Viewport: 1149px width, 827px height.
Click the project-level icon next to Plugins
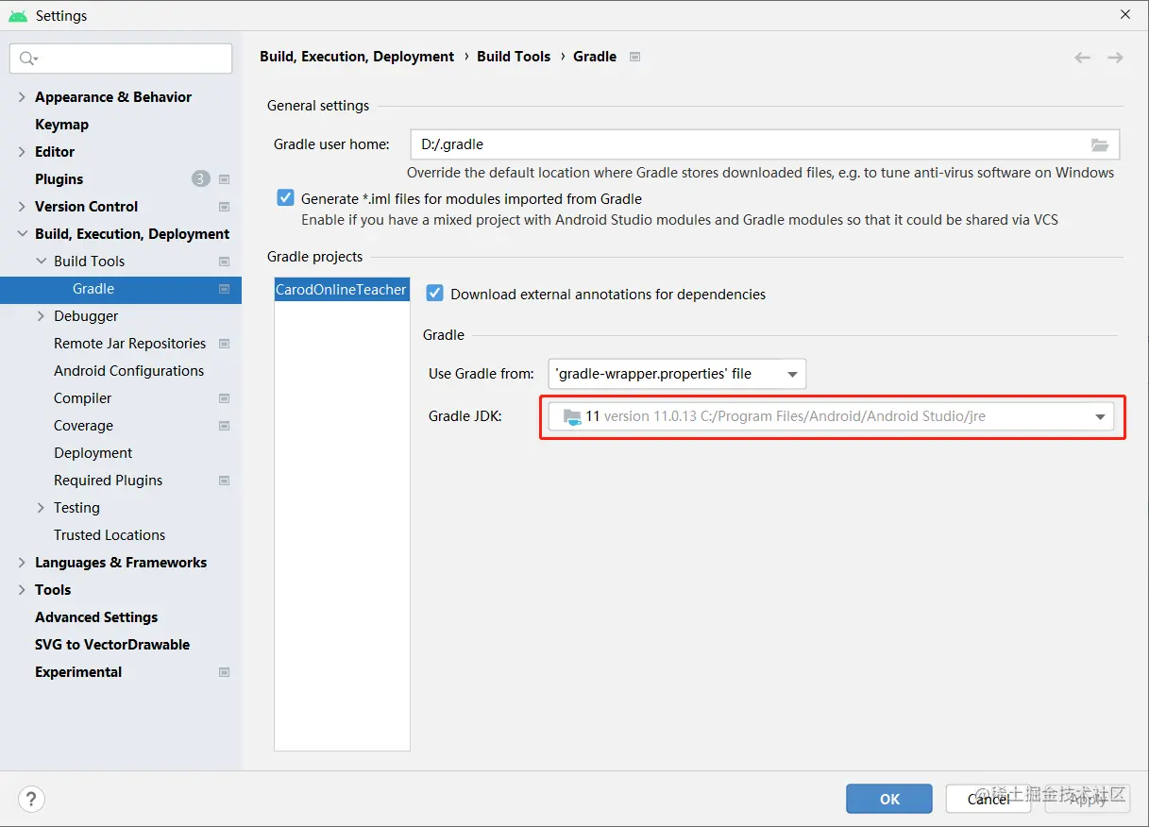[x=225, y=179]
